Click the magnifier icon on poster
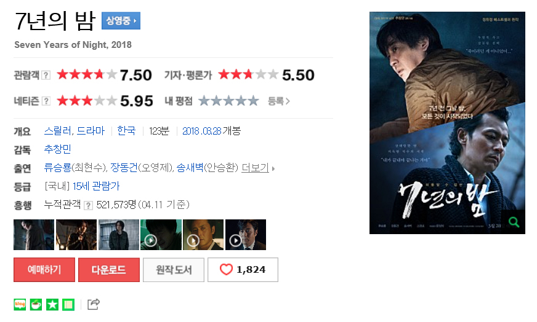Image resolution: width=537 pixels, height=322 pixels. pyautogui.click(x=514, y=222)
